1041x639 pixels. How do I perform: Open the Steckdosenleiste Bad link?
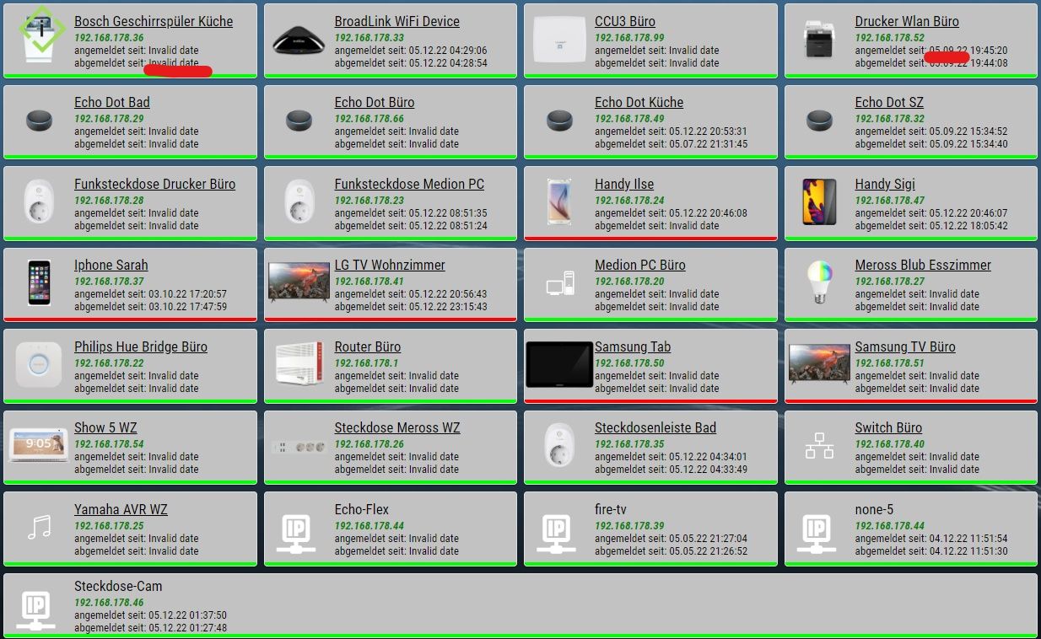coord(655,427)
